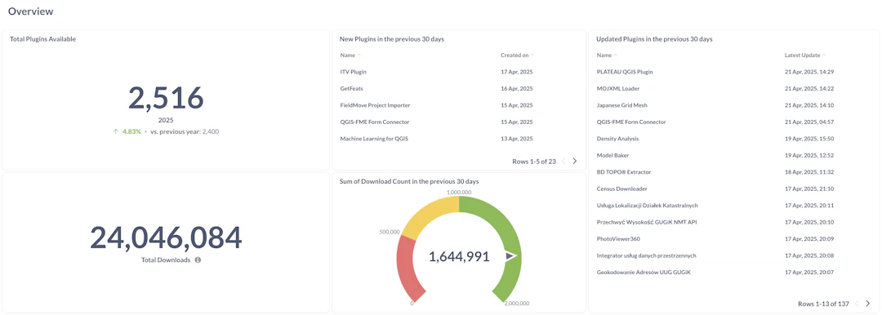Select the Machine Learning for QGIS row
This screenshot has width=882, height=315.
click(x=458, y=139)
